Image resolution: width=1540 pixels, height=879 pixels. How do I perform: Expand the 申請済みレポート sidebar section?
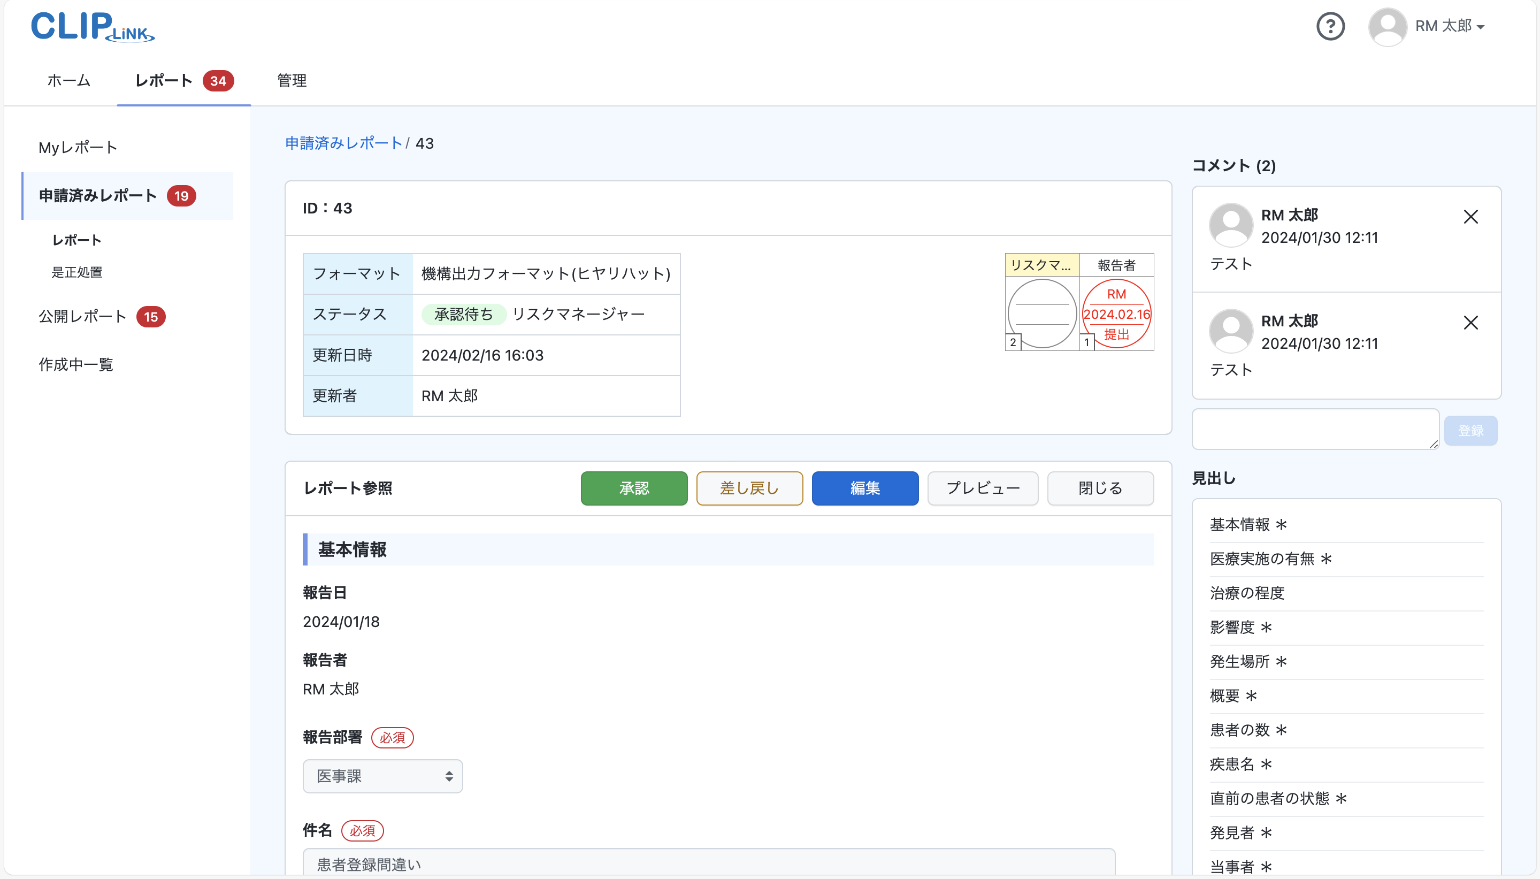(97, 195)
